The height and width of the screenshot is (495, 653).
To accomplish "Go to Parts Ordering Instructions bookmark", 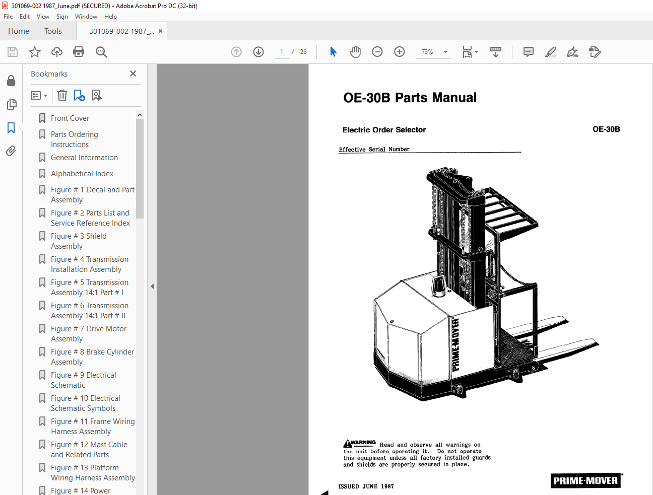I will 75,139.
